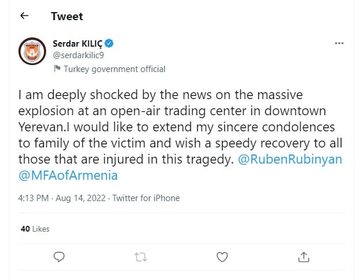Open the three-dot more options menu

339,43
